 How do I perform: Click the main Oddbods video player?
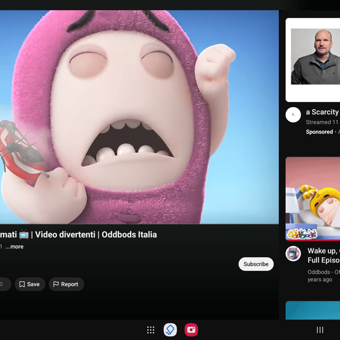139,117
